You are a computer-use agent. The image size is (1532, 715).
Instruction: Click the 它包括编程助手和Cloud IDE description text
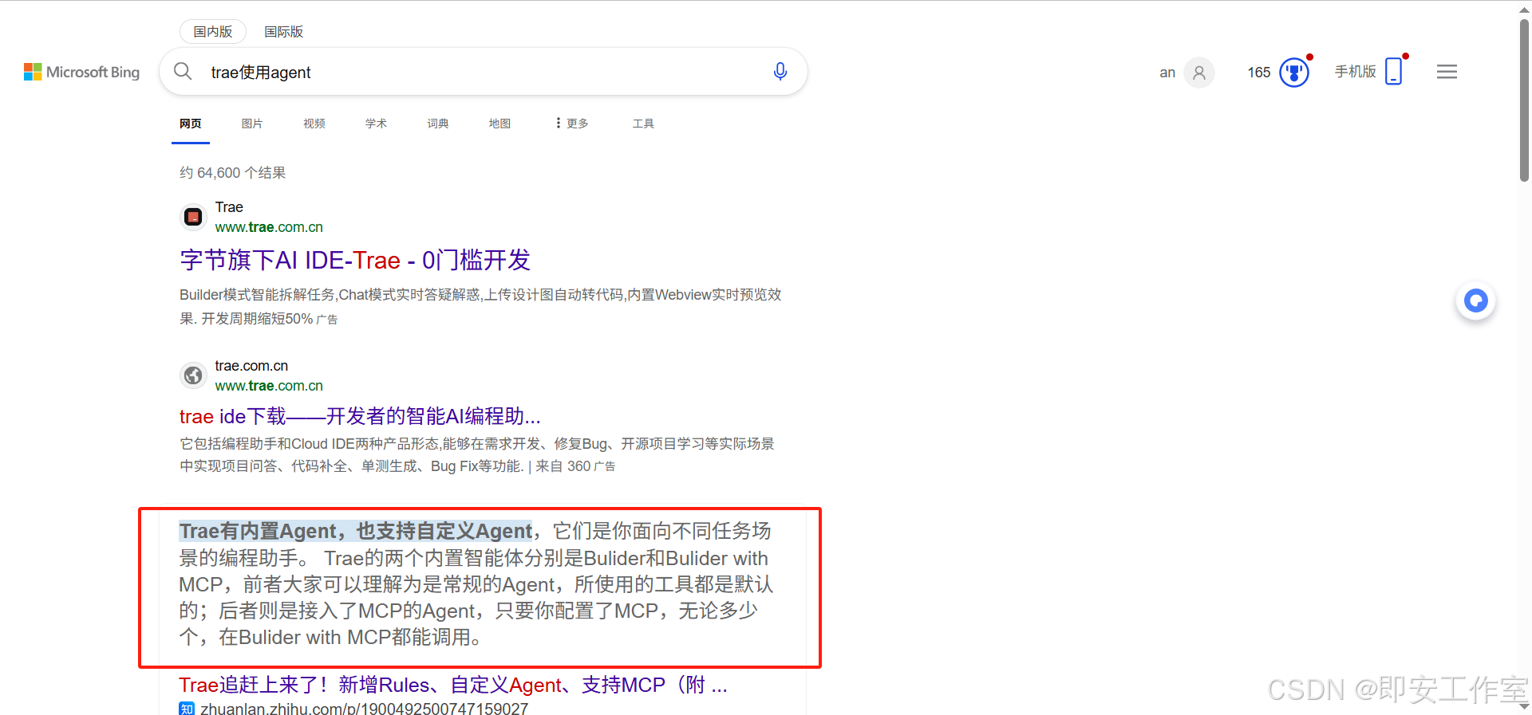(477, 455)
